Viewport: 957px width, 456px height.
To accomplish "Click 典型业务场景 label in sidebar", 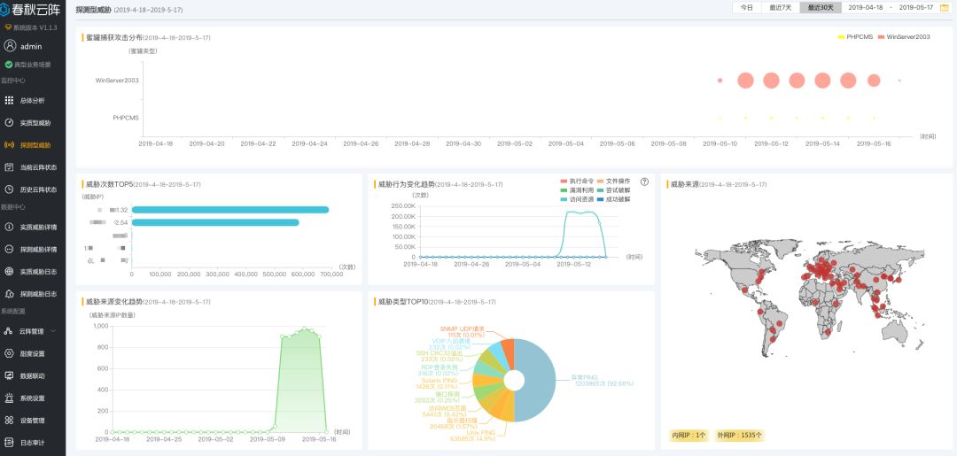I will click(33, 65).
